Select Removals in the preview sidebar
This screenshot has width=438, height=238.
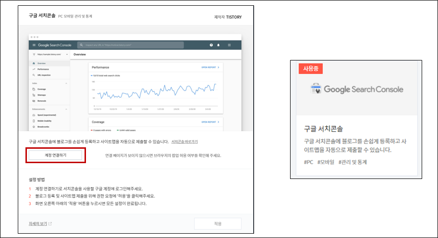tap(42, 101)
